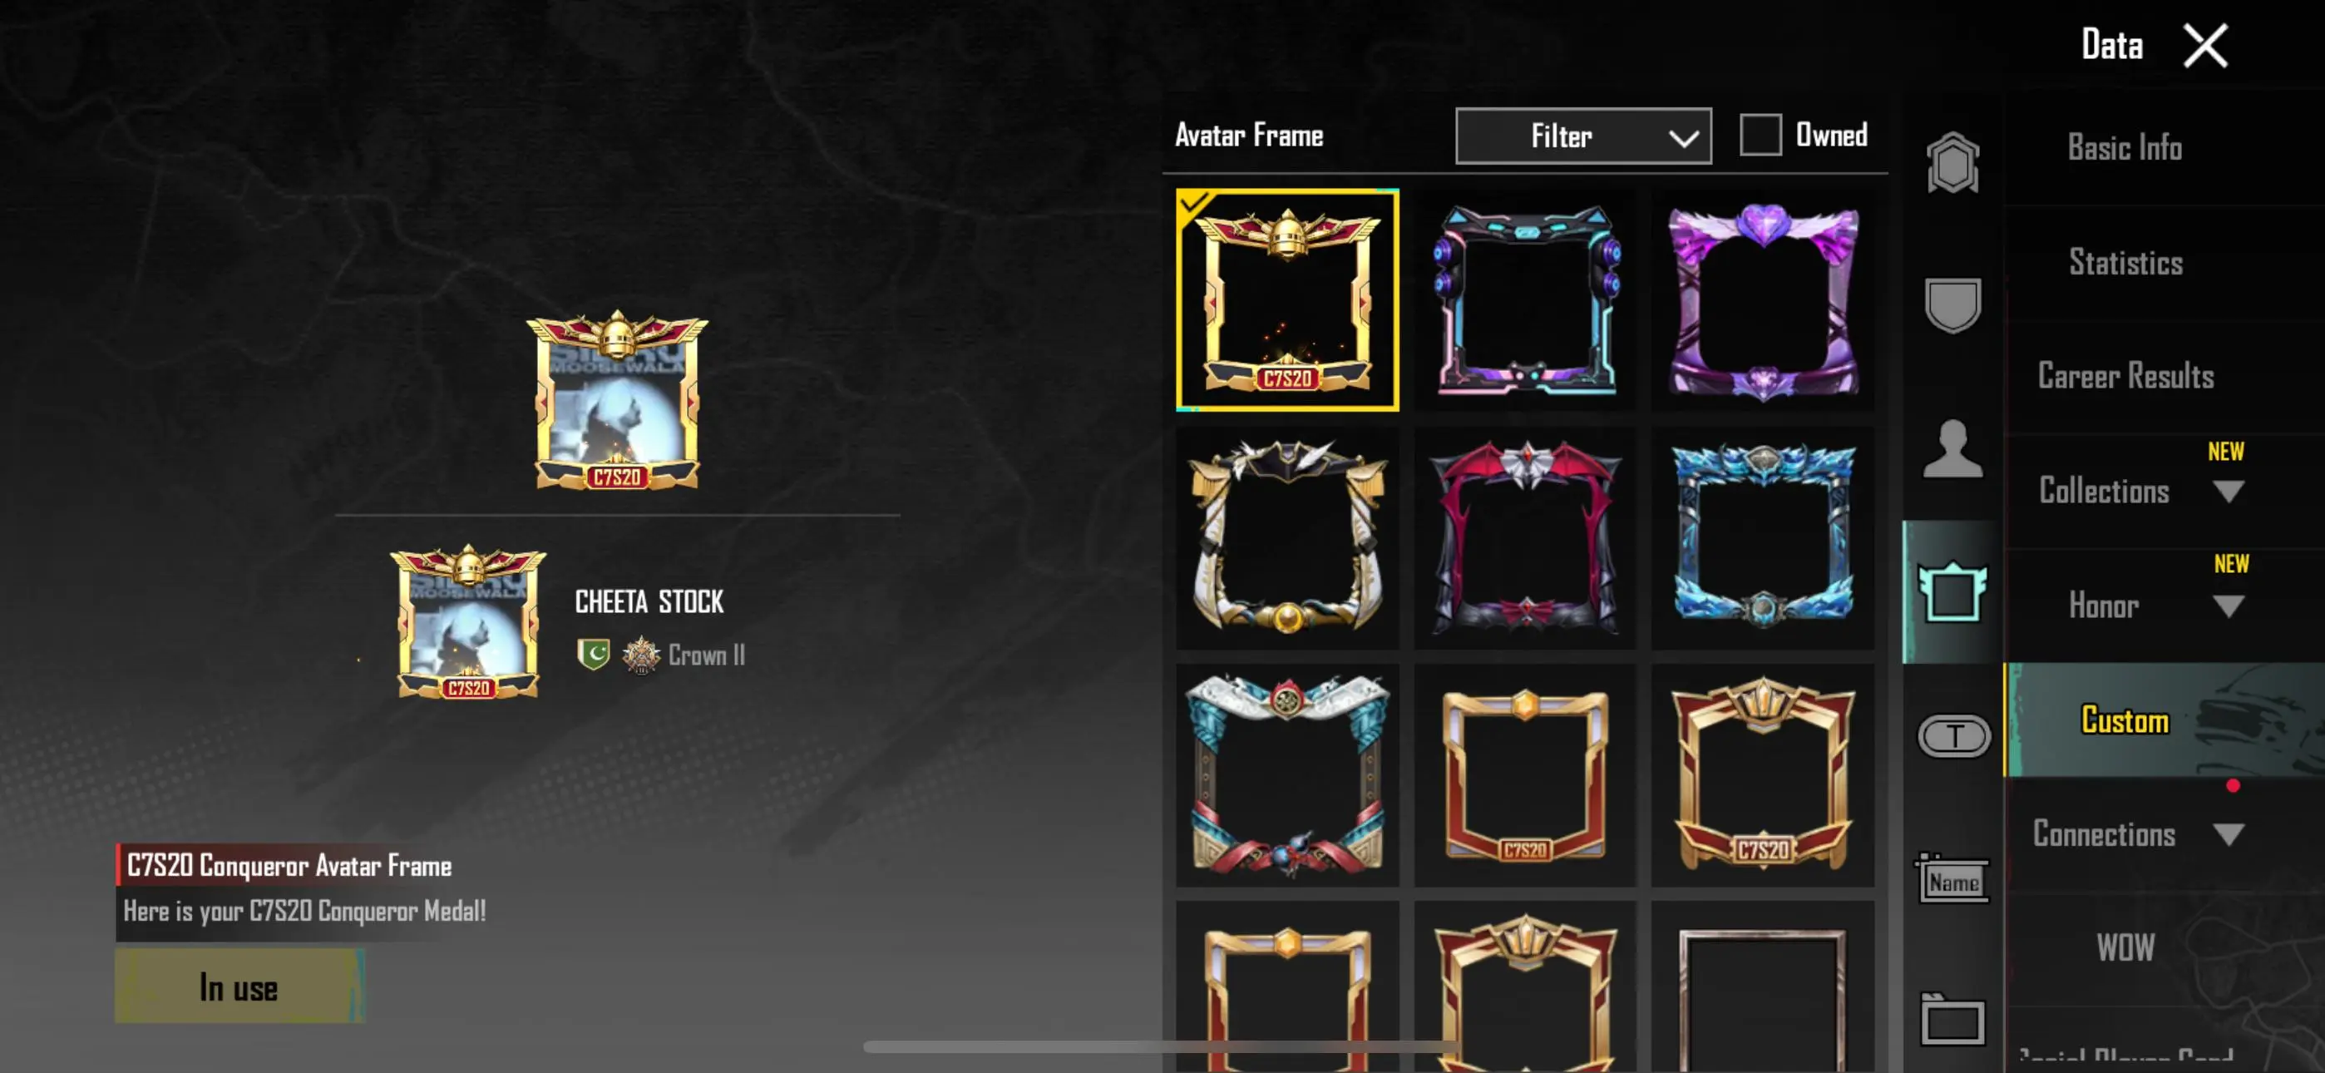Select the shield icon in sidebar
Image resolution: width=2325 pixels, height=1073 pixels.
[1952, 305]
